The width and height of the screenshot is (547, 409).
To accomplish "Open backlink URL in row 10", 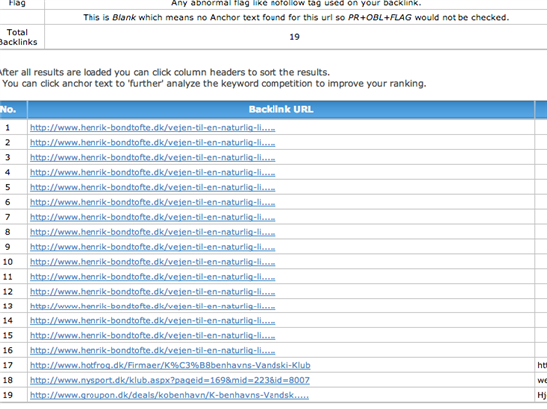I will click(x=153, y=262).
